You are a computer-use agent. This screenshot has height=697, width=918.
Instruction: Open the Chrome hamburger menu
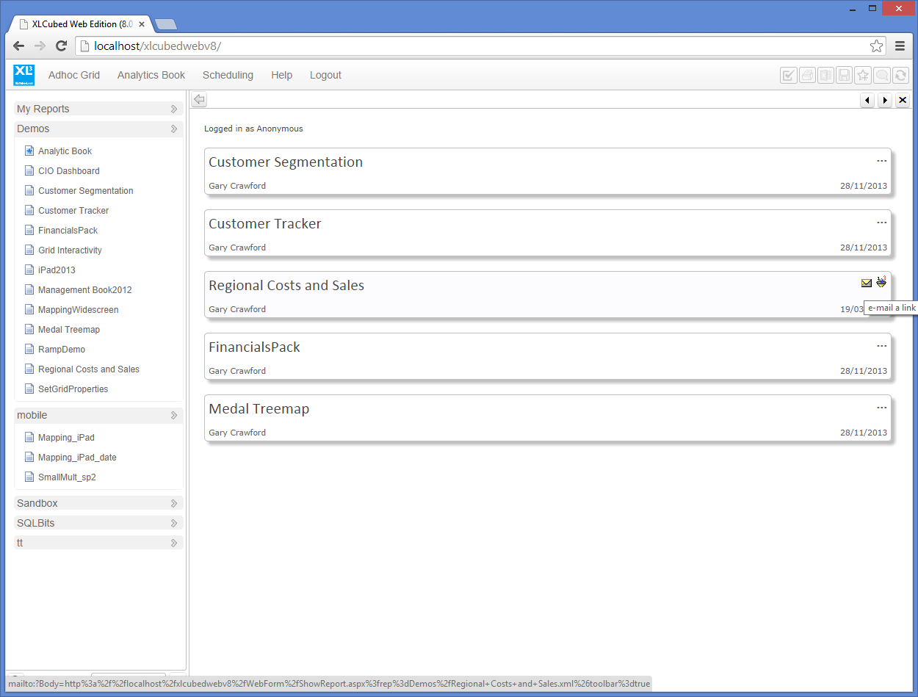click(x=900, y=46)
